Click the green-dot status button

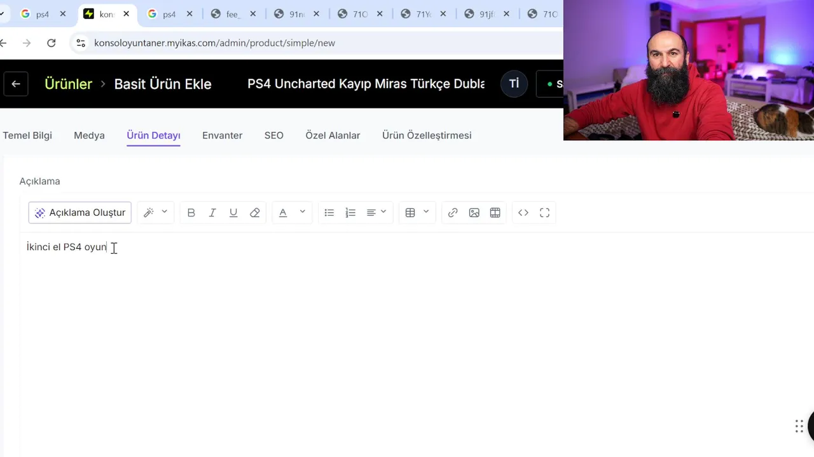coord(551,84)
